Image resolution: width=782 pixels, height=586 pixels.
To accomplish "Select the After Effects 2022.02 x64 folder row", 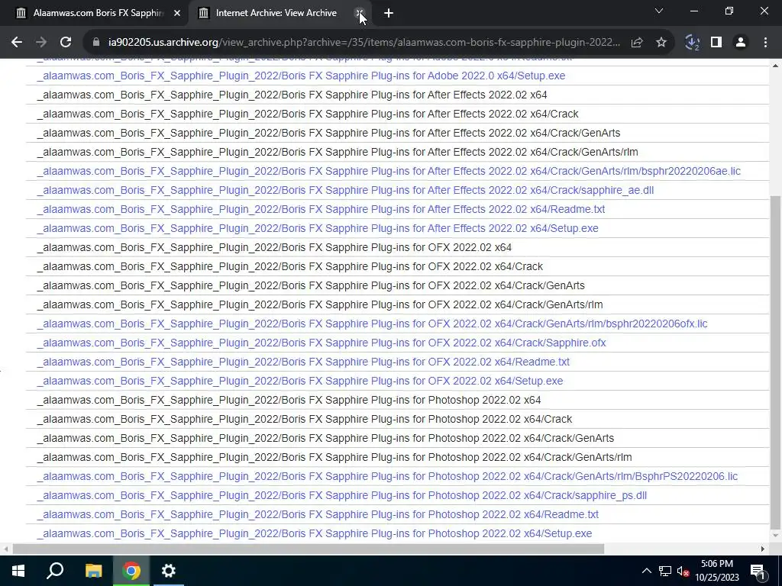I will click(x=397, y=95).
